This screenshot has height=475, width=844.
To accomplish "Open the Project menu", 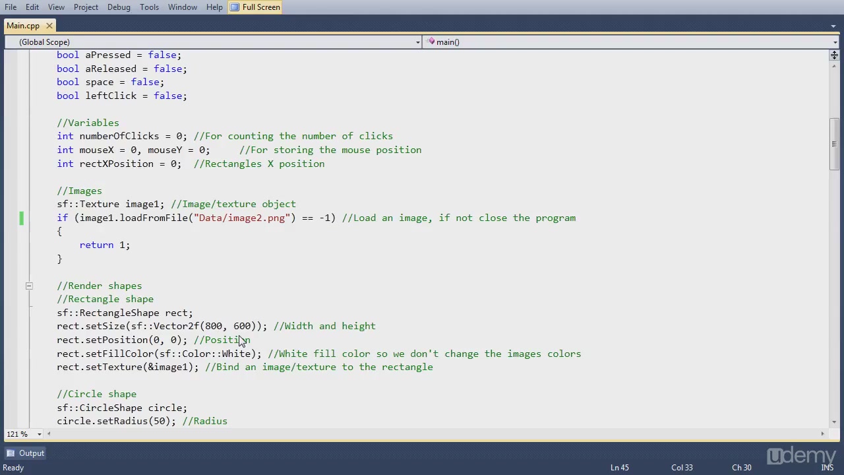I will click(86, 7).
